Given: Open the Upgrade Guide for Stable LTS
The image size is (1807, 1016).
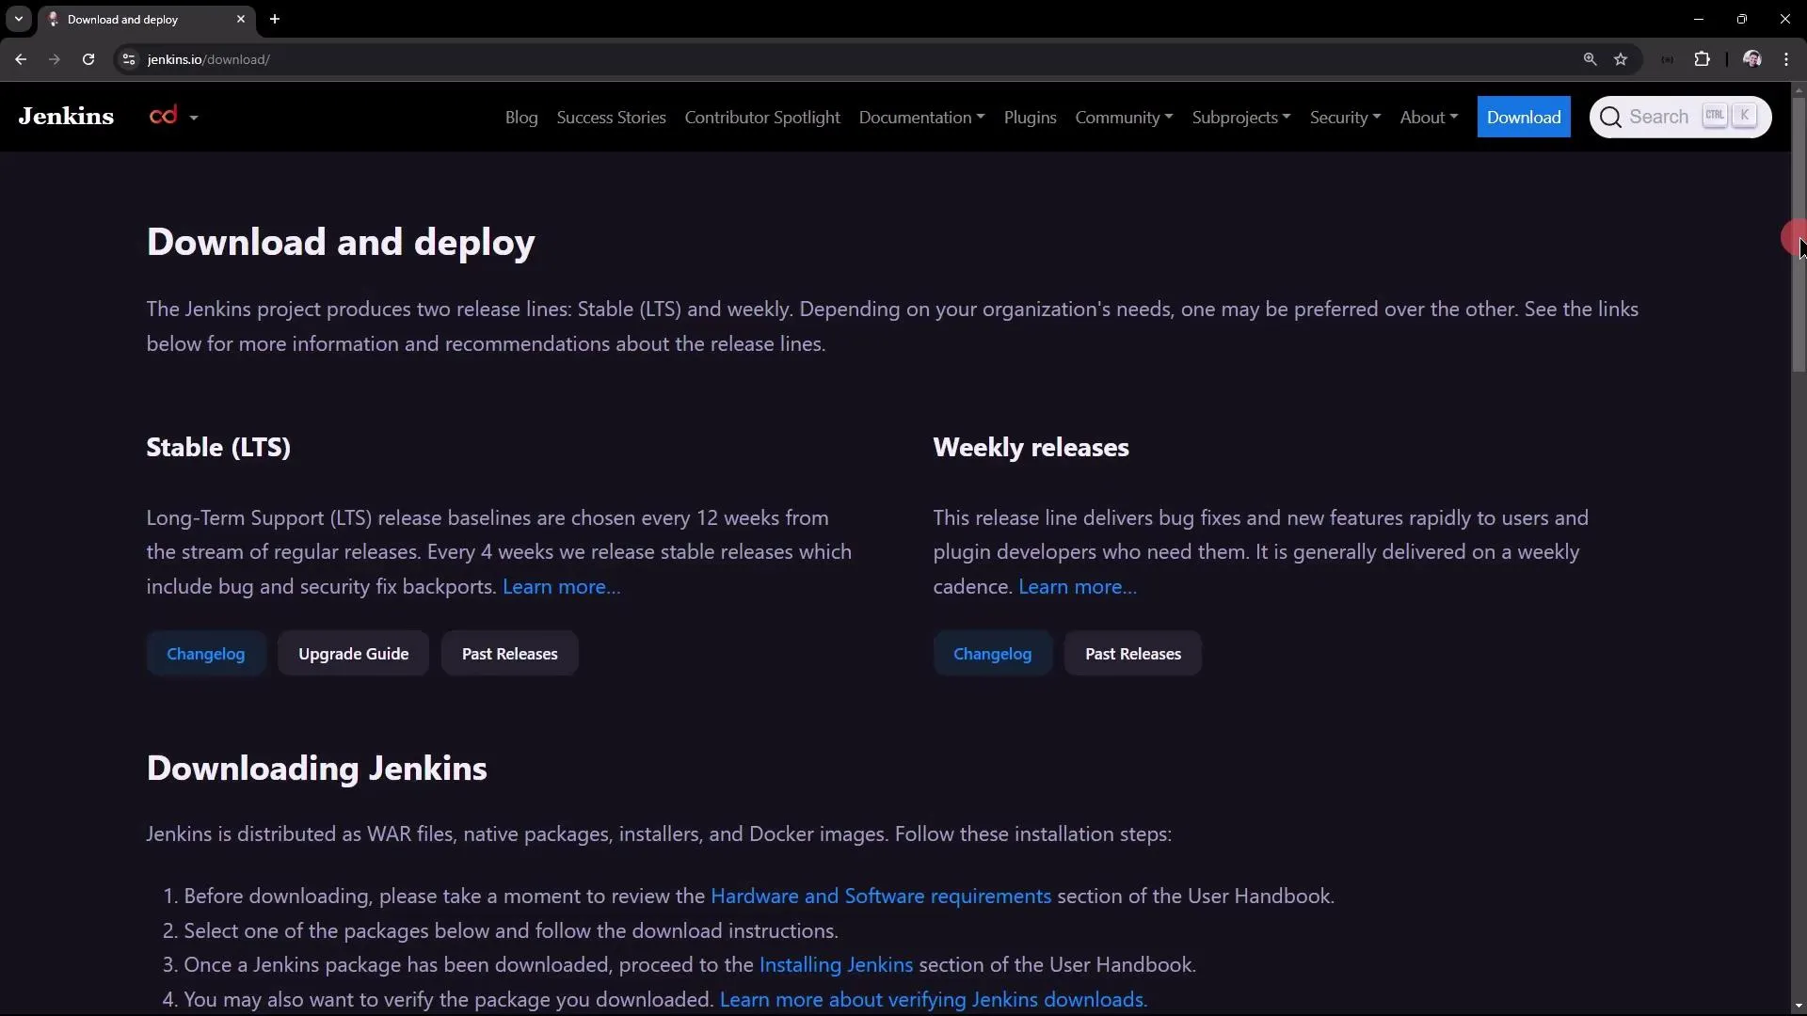Looking at the screenshot, I should pyautogui.click(x=353, y=653).
